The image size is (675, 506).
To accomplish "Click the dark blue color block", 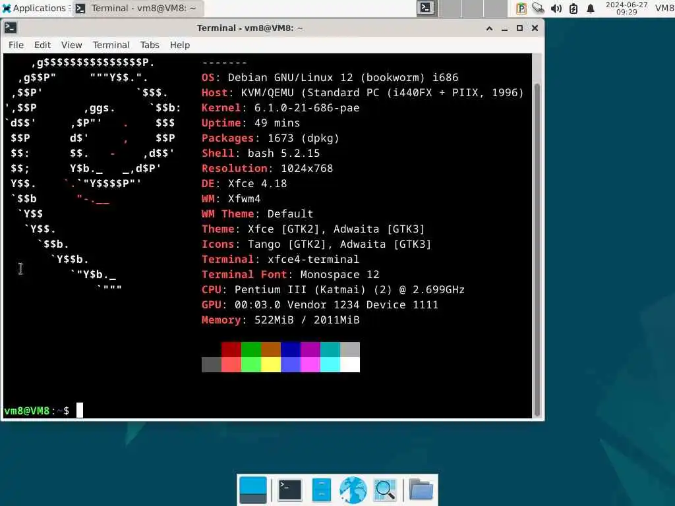I will pos(291,349).
